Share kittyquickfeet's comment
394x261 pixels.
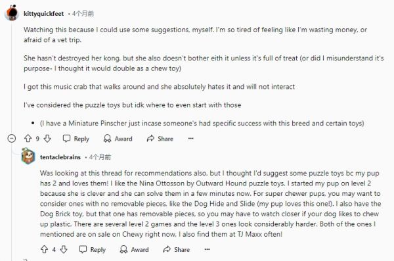click(160, 139)
